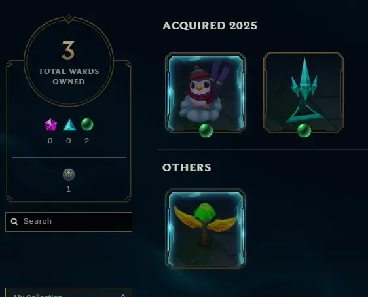Select the crystal trident ward skin thumbnail
This screenshot has height=297, width=368.
[303, 93]
